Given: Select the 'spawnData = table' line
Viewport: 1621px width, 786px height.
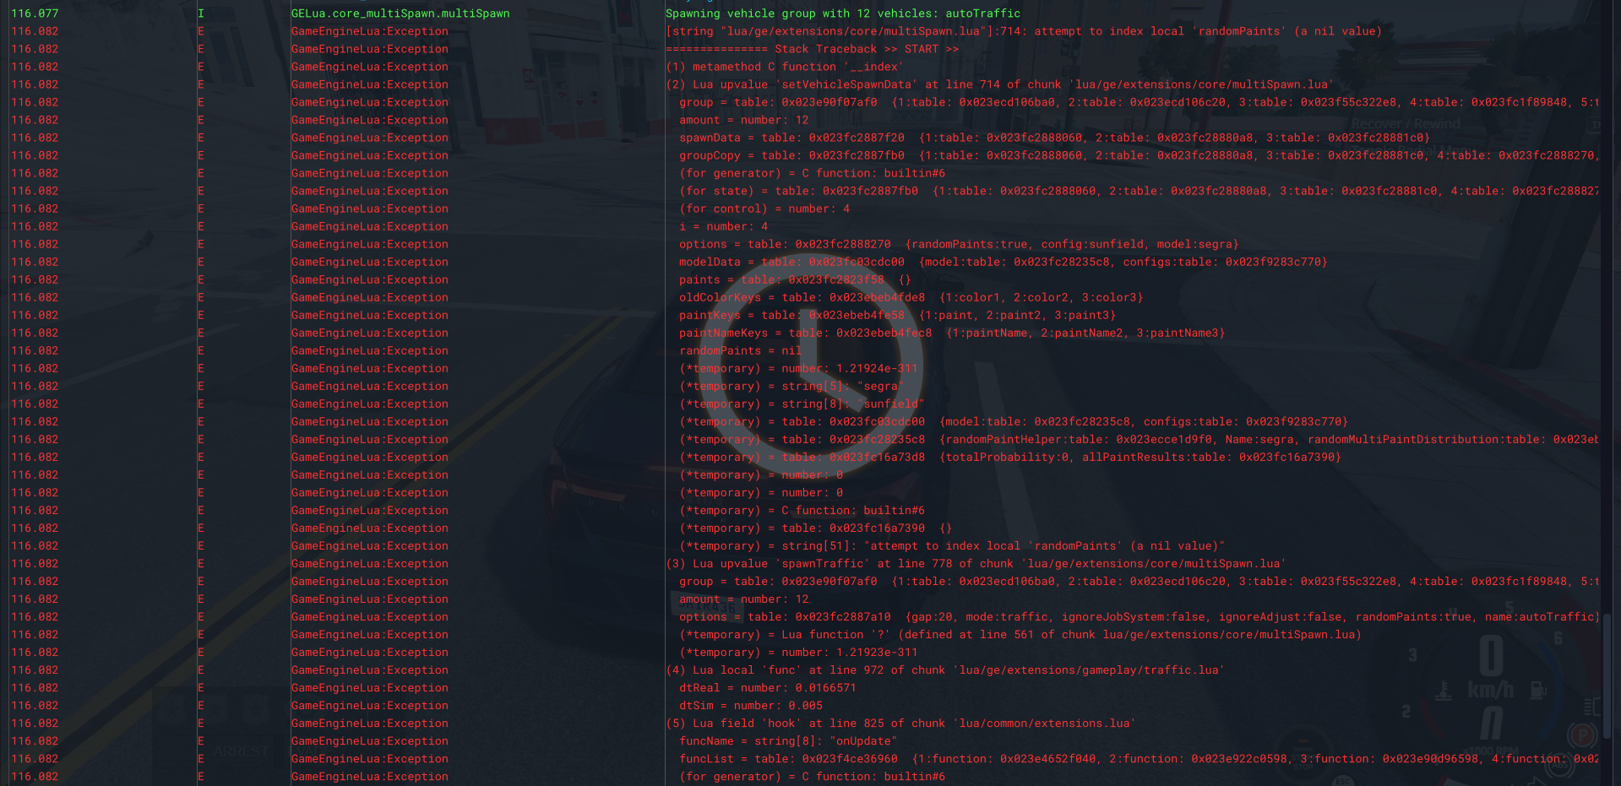Looking at the screenshot, I should (x=1055, y=138).
